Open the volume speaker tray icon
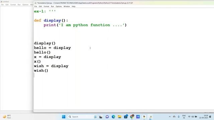 pos(193,117)
